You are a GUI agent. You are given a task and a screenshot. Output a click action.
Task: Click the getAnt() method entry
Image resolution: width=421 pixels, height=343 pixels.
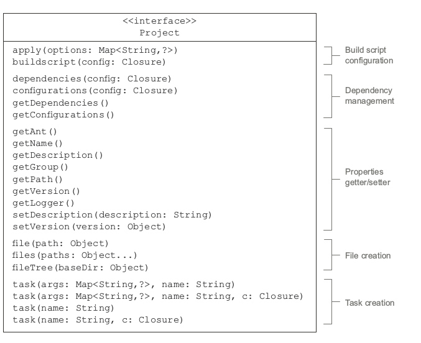[35, 132]
